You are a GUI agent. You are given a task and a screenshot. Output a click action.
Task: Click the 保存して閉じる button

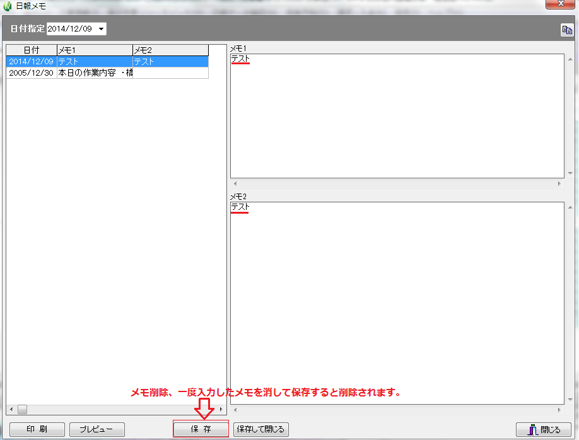point(260,429)
